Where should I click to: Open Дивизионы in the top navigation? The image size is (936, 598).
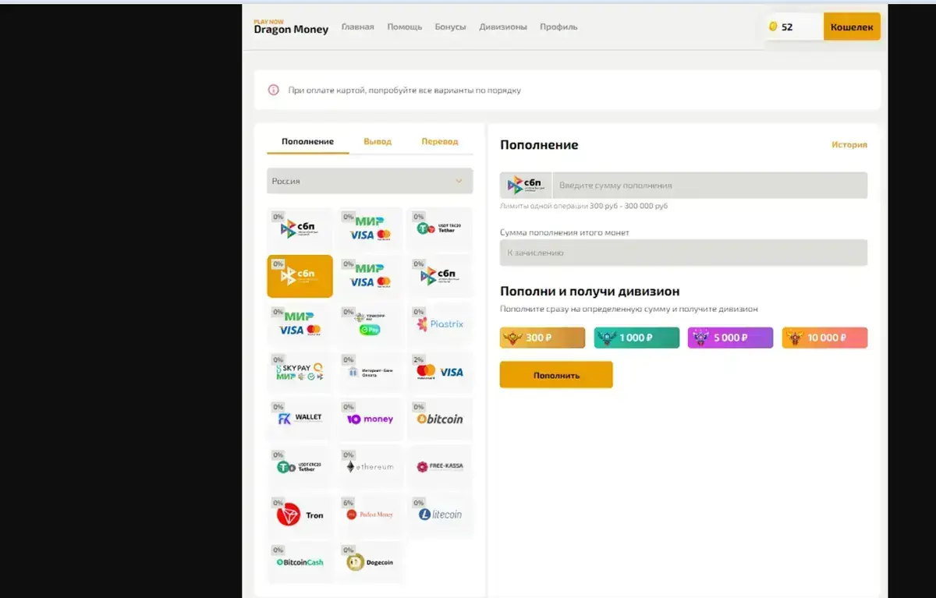pos(503,27)
